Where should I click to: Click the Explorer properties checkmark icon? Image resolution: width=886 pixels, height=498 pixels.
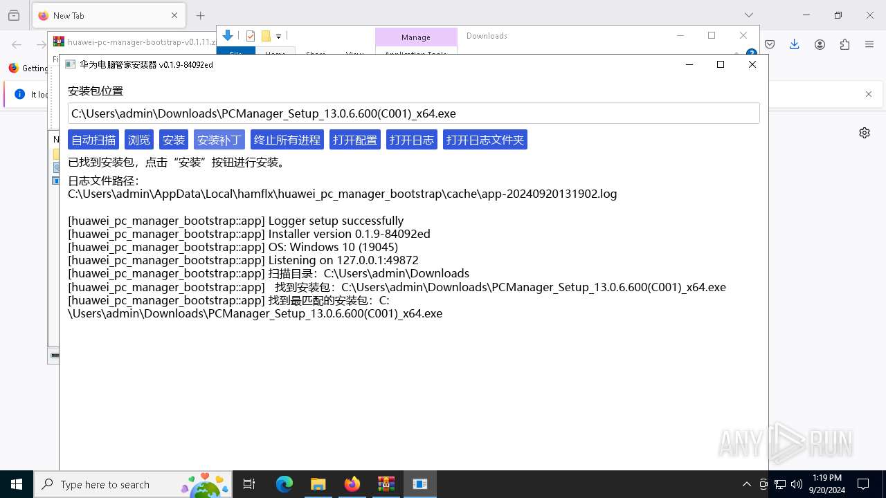coord(251,36)
